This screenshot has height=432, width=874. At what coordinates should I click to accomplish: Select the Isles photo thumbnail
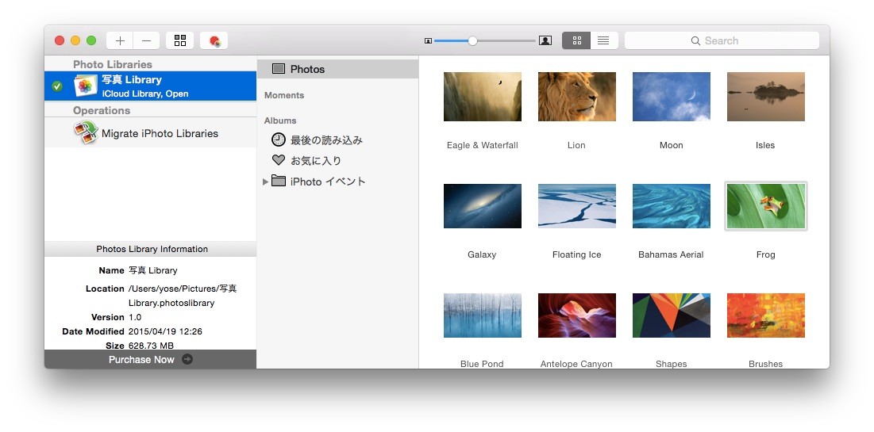pyautogui.click(x=766, y=97)
